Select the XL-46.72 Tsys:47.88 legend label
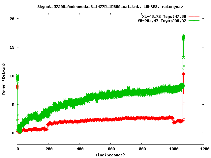This screenshot has height=158, width=211. 164,16
